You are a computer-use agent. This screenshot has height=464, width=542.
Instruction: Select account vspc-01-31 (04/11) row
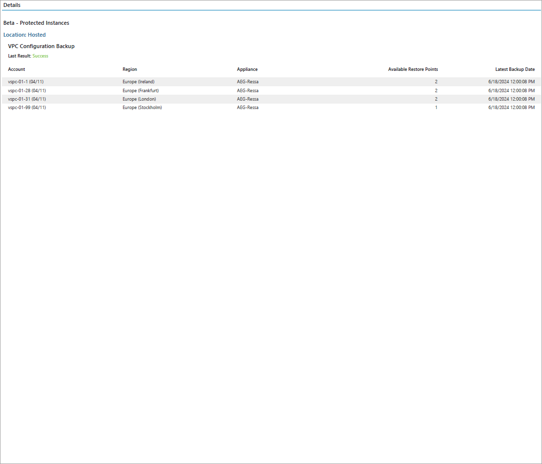pos(271,99)
